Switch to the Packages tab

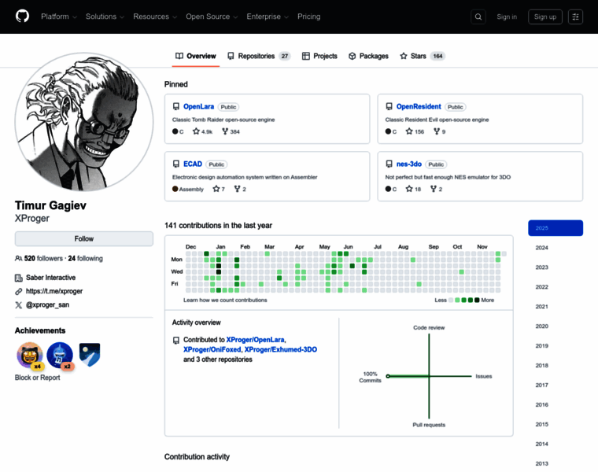coord(368,56)
